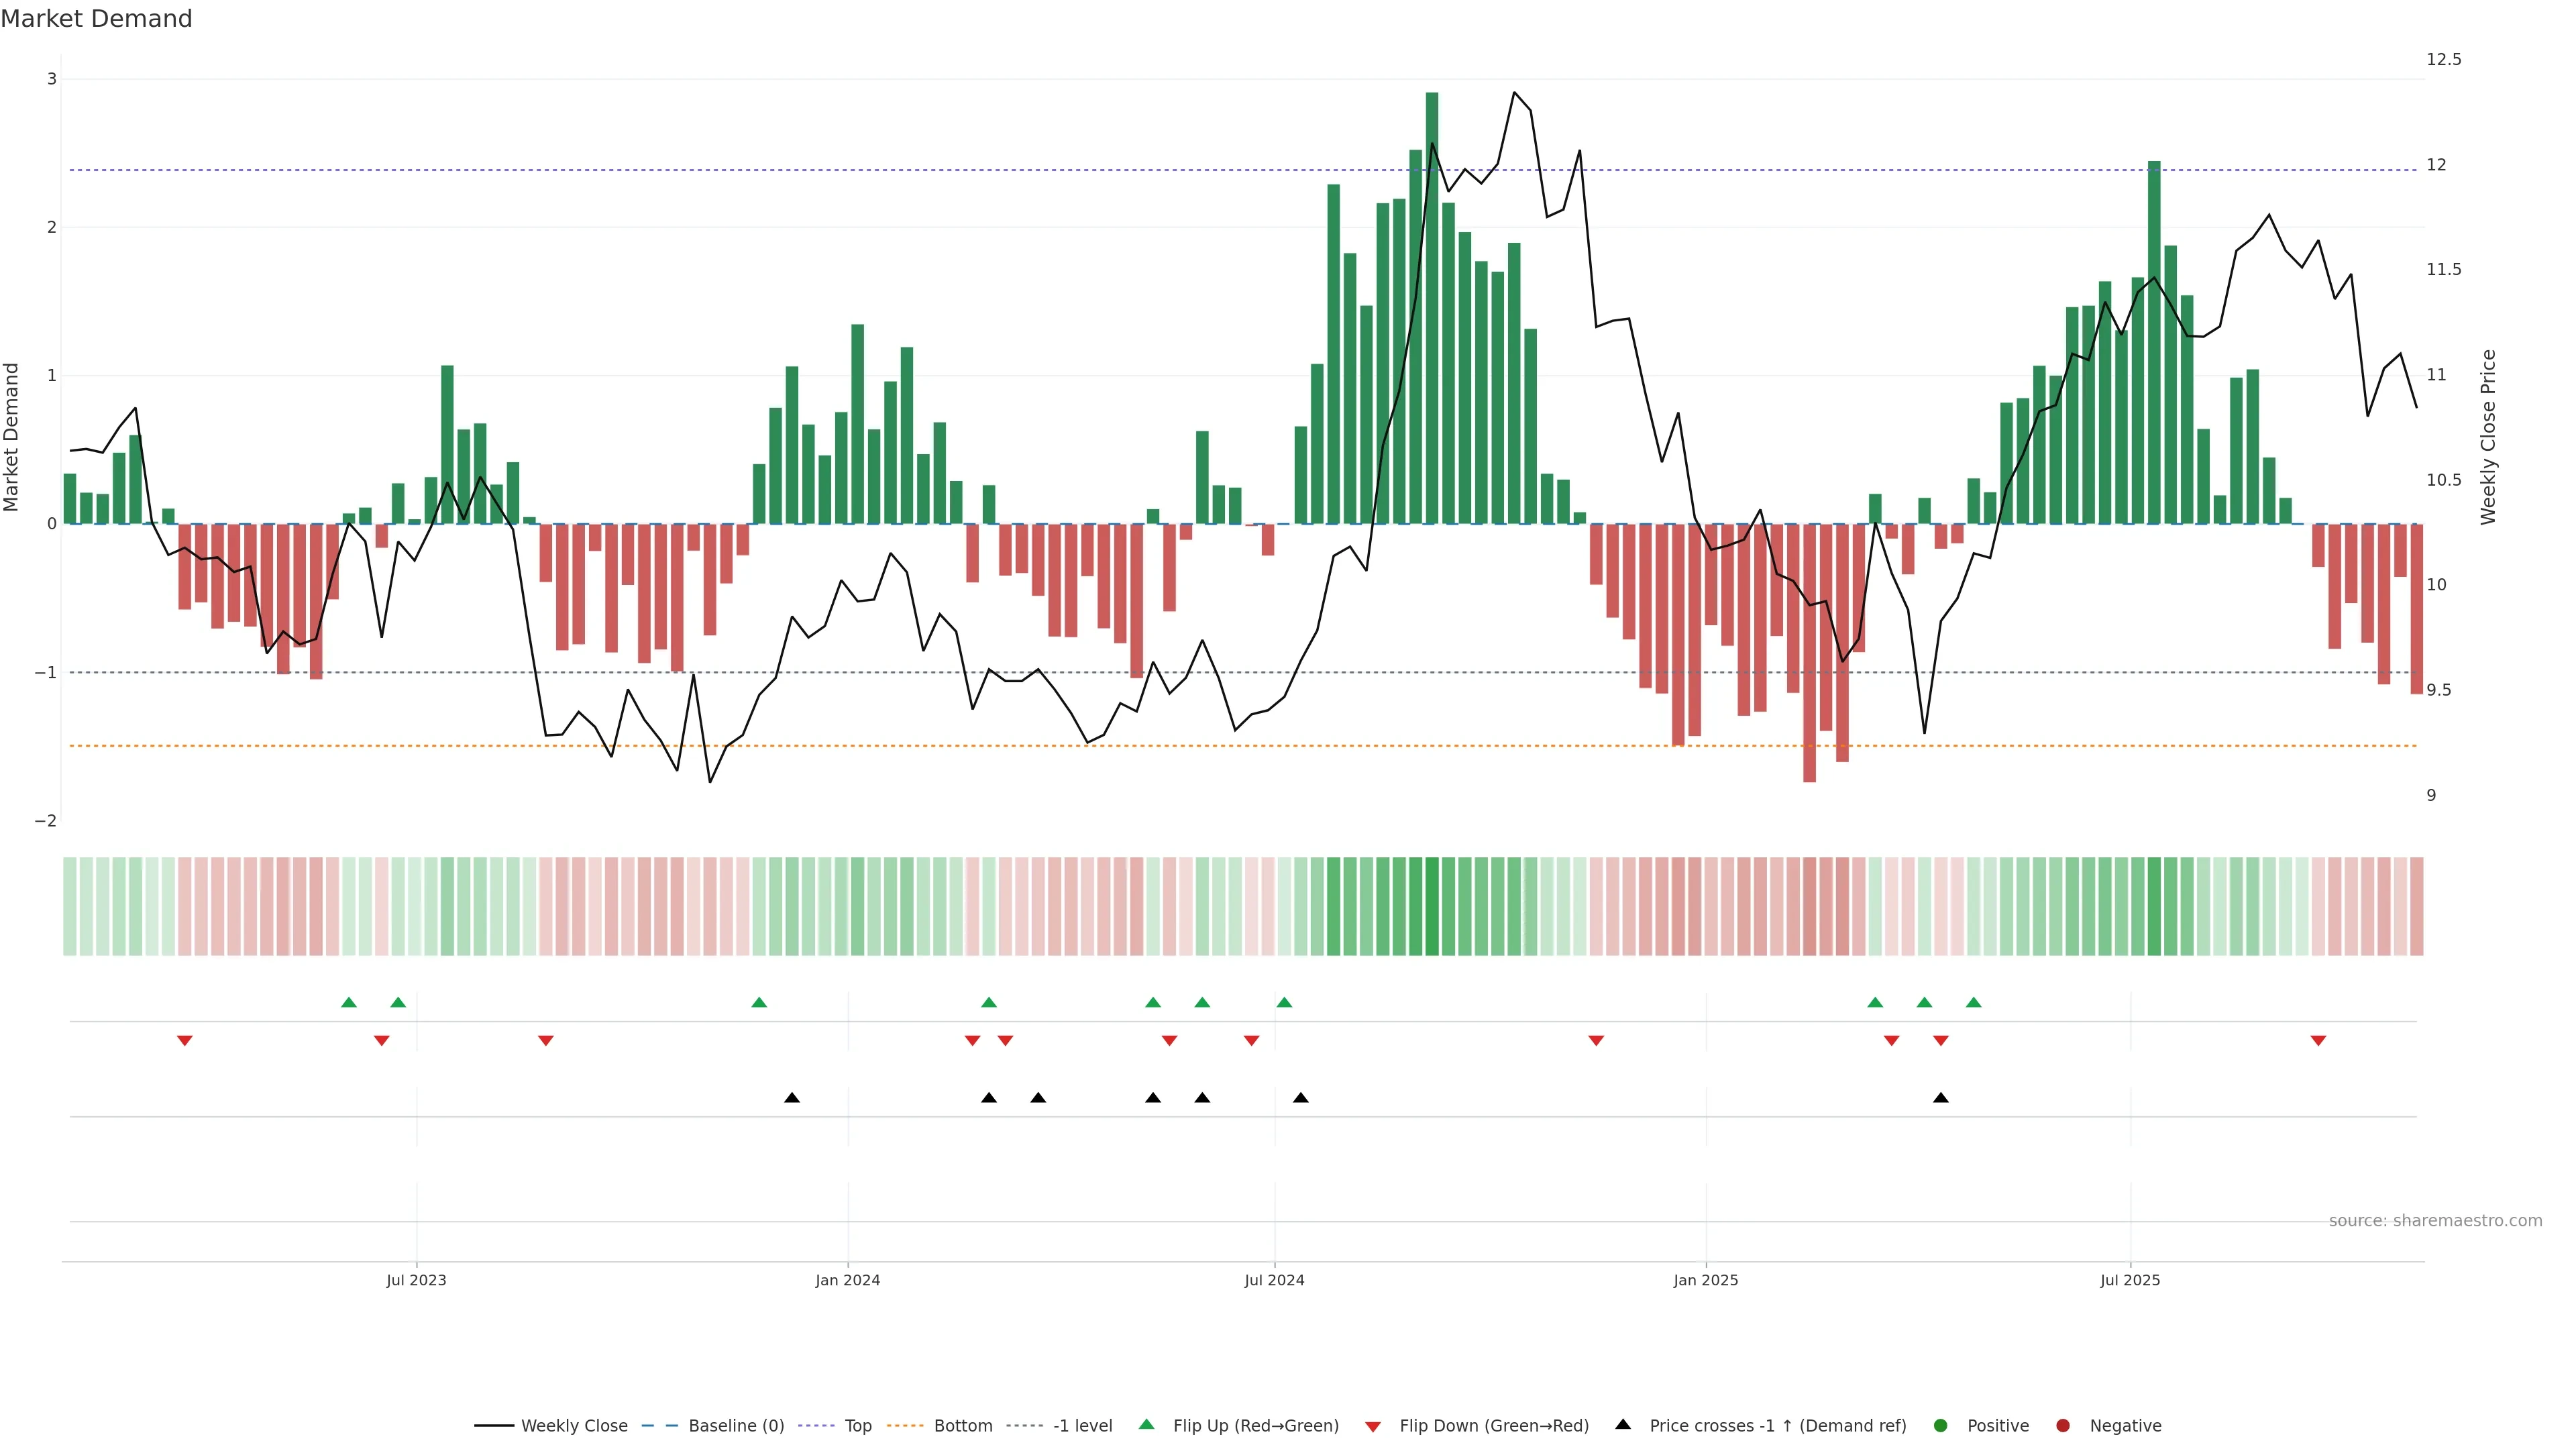Click the source sharemaestro.com text
Screen dimensions: 2576x1449
point(2435,1221)
